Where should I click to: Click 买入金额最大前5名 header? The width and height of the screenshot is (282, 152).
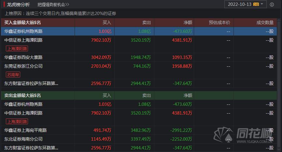point(22,22)
